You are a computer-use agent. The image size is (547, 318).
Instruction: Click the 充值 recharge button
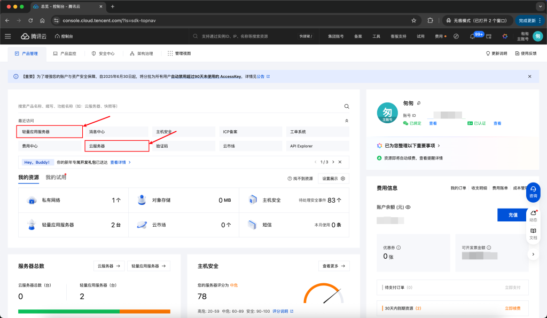click(511, 214)
